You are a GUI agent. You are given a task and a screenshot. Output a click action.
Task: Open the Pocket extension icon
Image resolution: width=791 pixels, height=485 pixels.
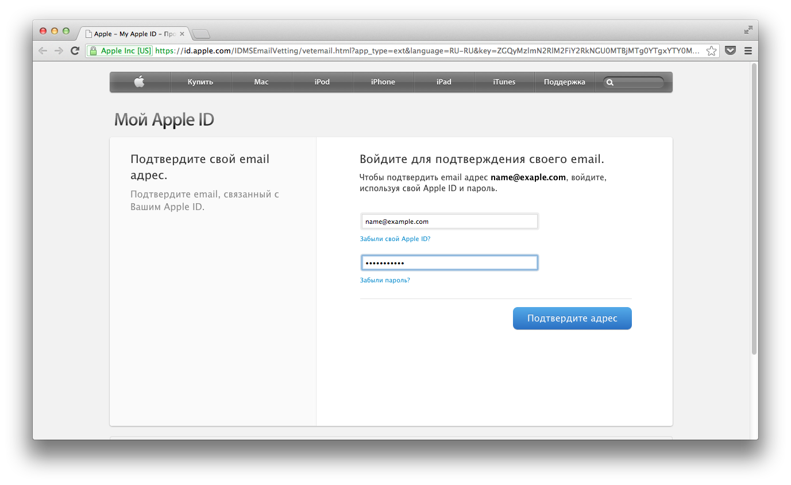731,51
